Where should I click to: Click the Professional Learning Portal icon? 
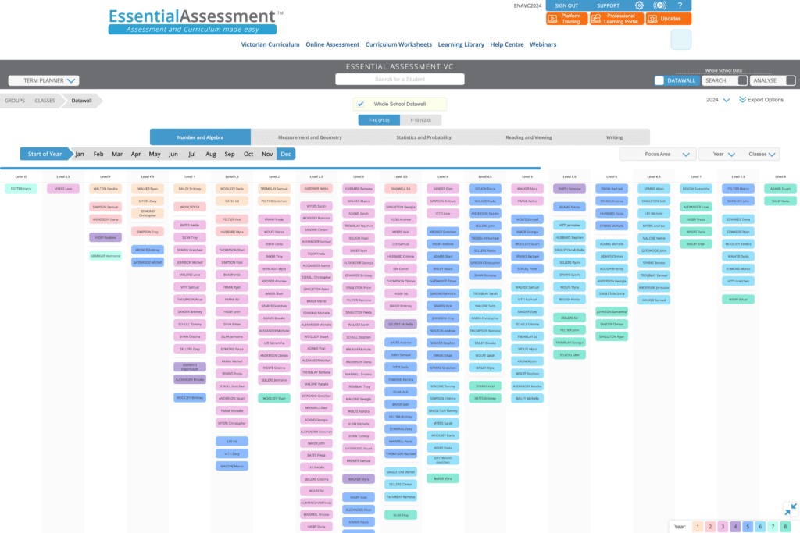(x=596, y=19)
